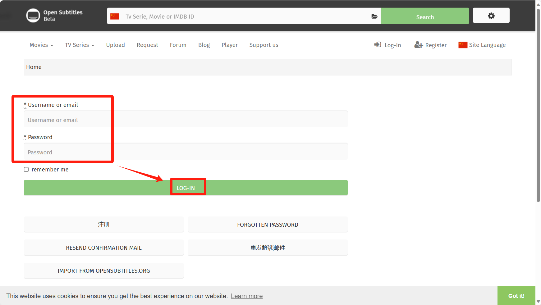Viewport: 541px width, 305px height.
Task: Enable the remember me checkbox
Action: [x=26, y=169]
